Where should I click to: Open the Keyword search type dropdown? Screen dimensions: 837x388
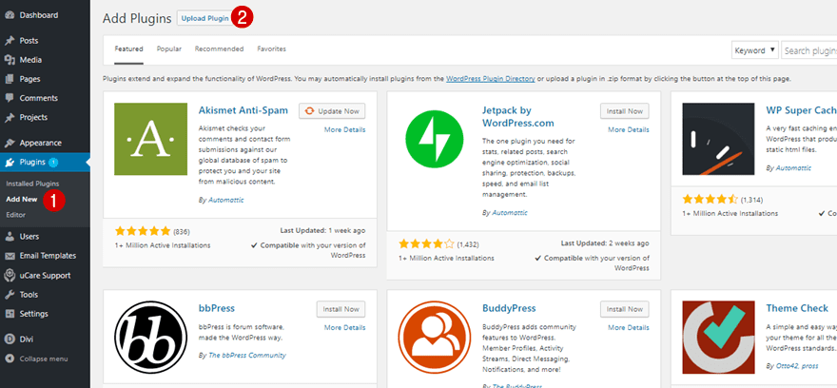pos(755,50)
